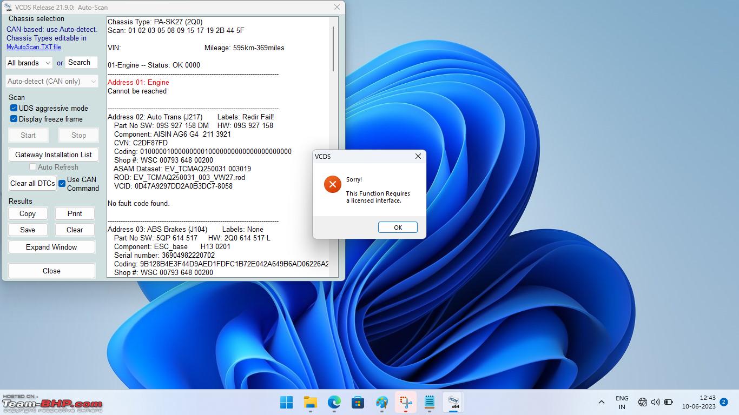Select 'CVN: C2DF87FD' line
Screen dimensions: 739x415
click(141, 143)
